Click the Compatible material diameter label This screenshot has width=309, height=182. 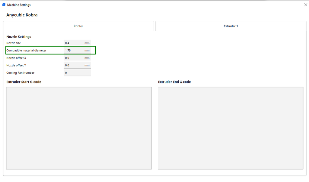coord(27,51)
